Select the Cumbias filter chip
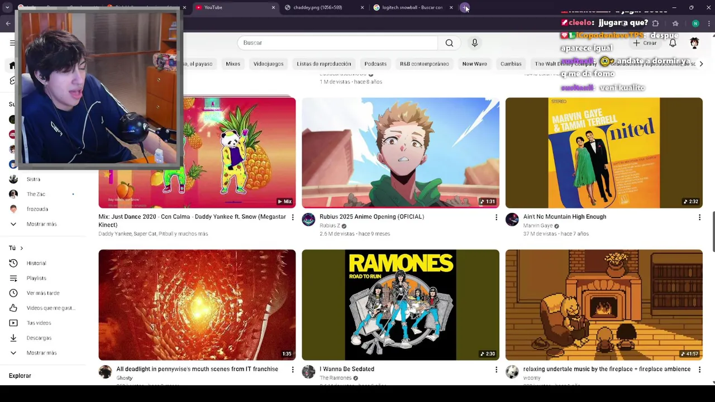Screen dimensions: 715x402 point(511,64)
